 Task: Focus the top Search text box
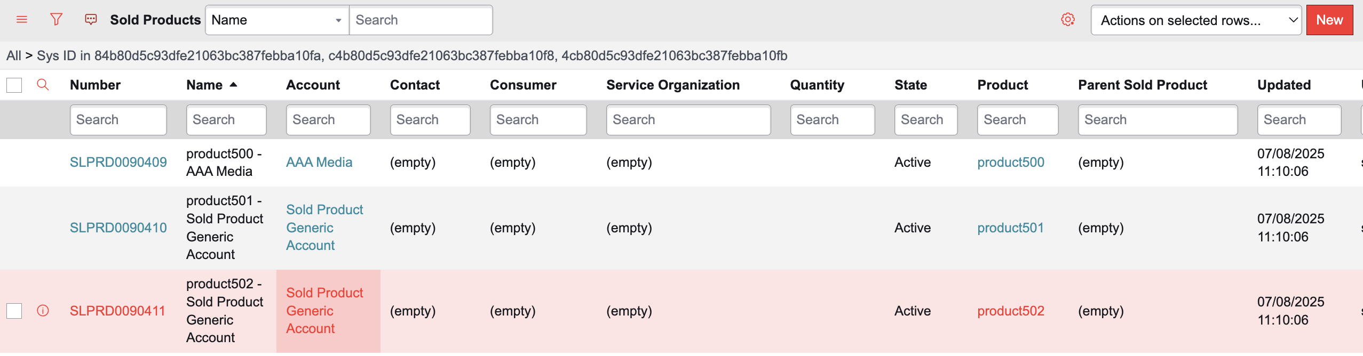421,20
